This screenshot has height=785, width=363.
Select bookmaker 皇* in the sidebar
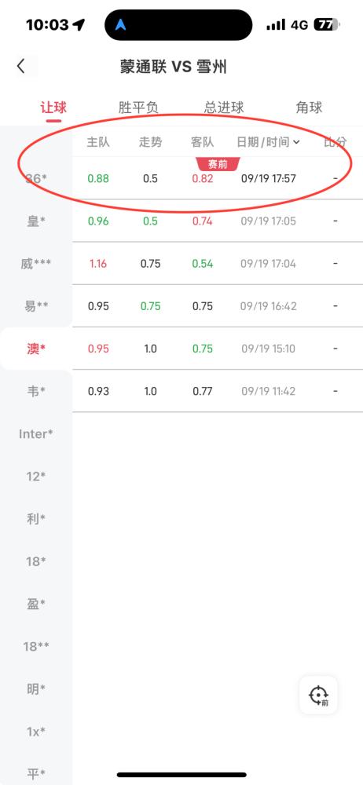coord(36,221)
